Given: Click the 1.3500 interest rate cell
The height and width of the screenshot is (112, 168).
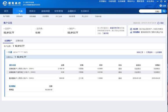Looking at the screenshot, I should 100,78.
